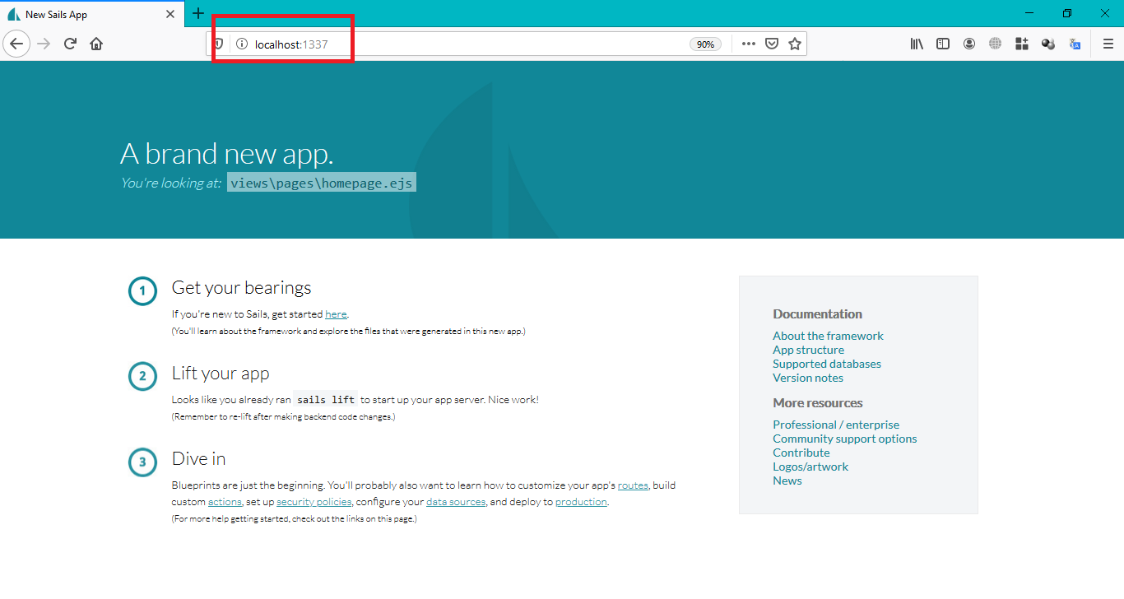Open the Sails security policies link

tap(314, 501)
